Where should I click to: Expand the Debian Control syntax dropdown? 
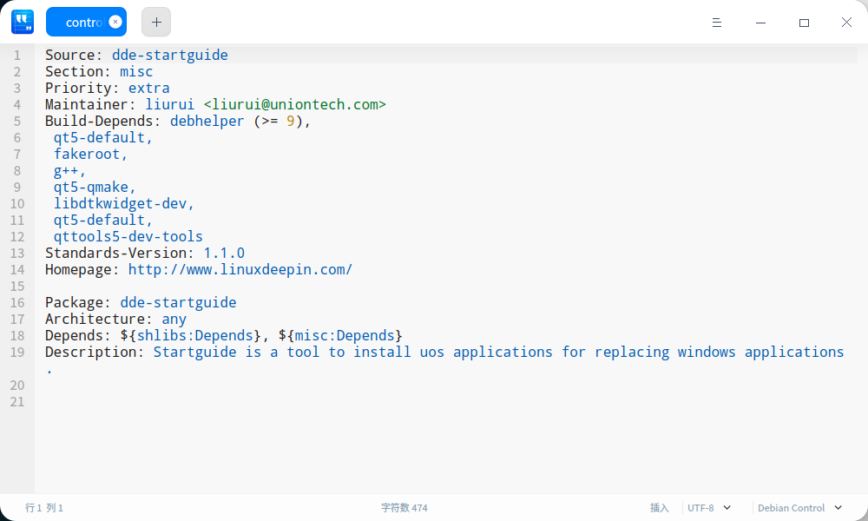coord(800,508)
